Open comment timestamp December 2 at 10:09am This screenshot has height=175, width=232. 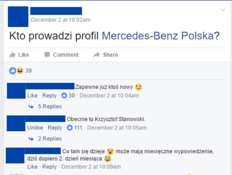point(91,167)
